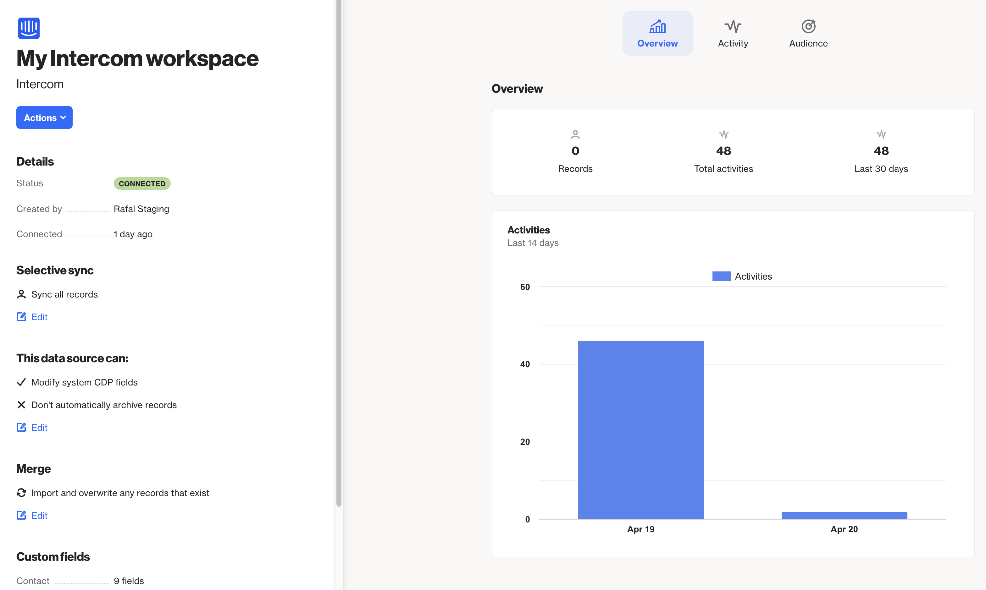
Task: Click the 48 Total activities value
Action: coord(723,151)
